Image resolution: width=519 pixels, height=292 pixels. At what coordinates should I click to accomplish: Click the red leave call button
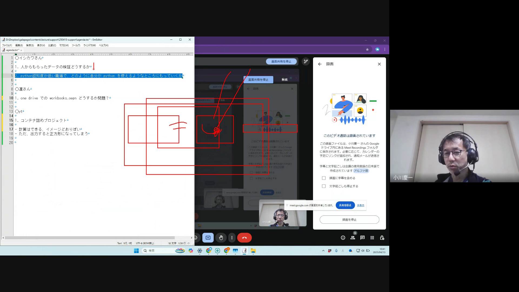pos(244,238)
